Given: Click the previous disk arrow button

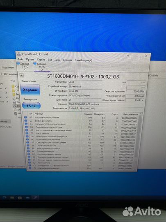Looking at the screenshot, I should (21, 76).
